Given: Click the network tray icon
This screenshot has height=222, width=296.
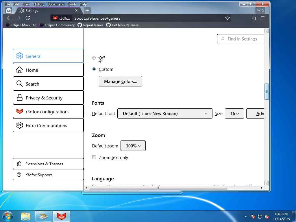Looking at the screenshot, I should point(260,217).
